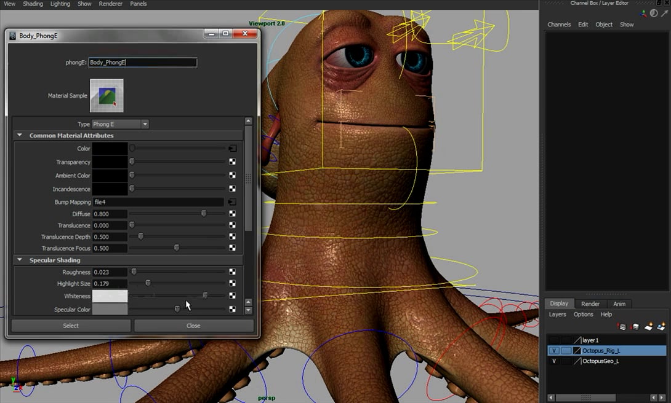Undock the Channel Box panel
The image size is (671, 403).
pos(659,3)
